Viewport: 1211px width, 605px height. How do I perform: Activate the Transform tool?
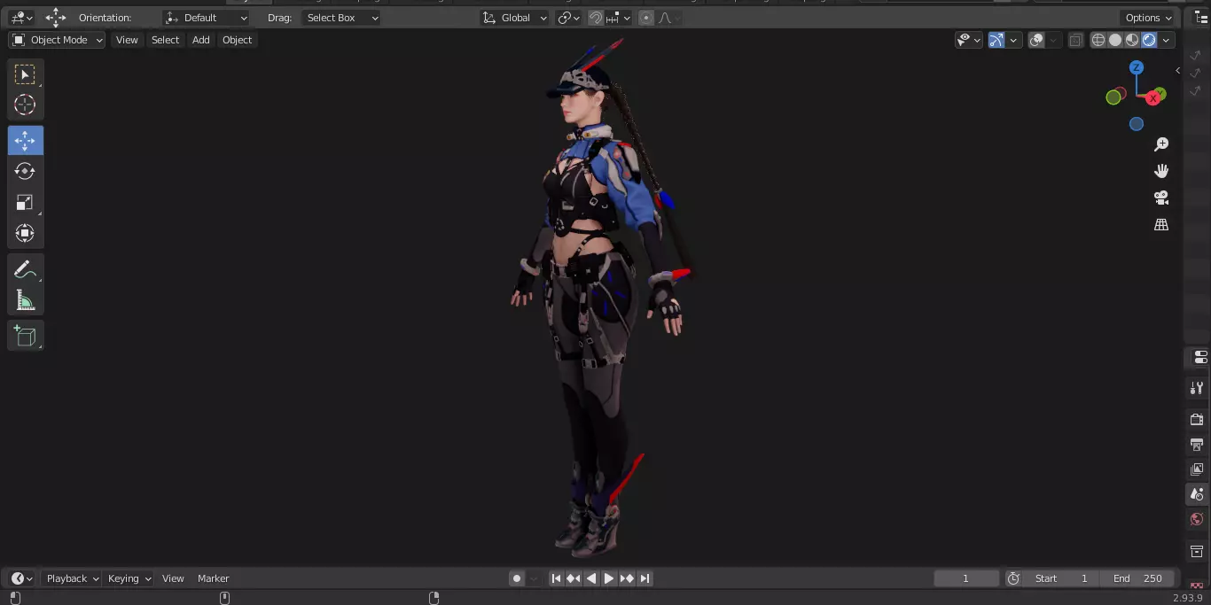pos(25,233)
